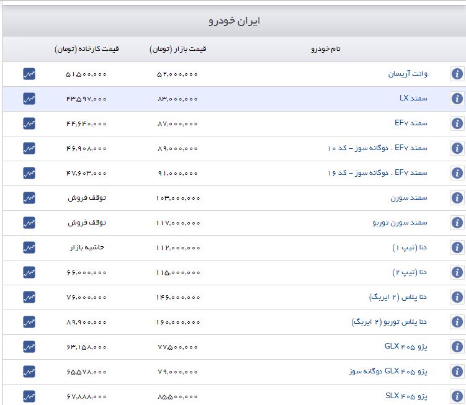
Task: Select market price ۱۴۶,۰۰۰,۰۰۰ for دنا پلاس
Action: (x=178, y=298)
